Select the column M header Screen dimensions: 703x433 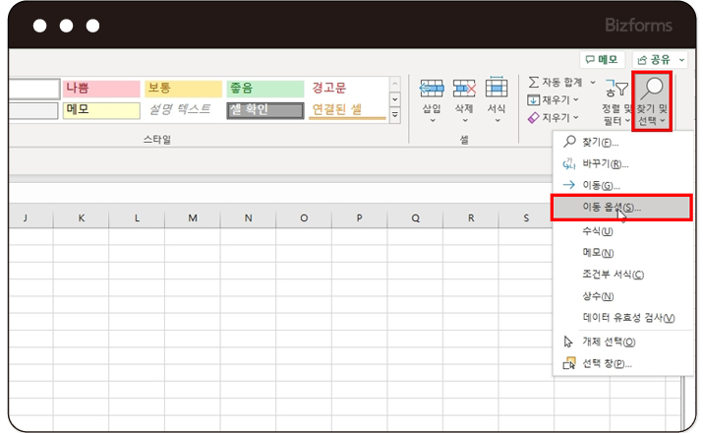pyautogui.click(x=193, y=217)
